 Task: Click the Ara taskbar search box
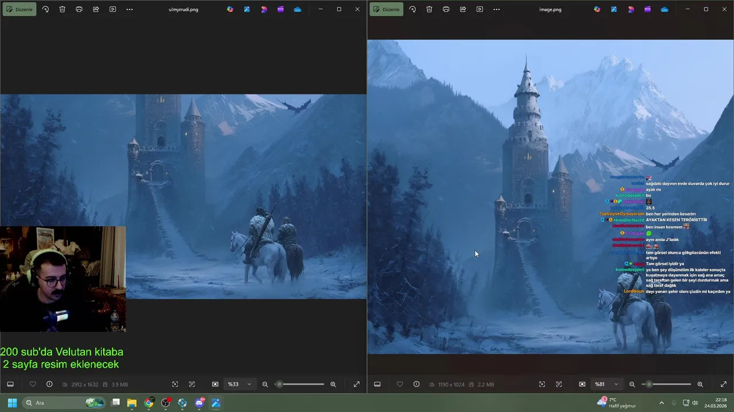point(64,403)
